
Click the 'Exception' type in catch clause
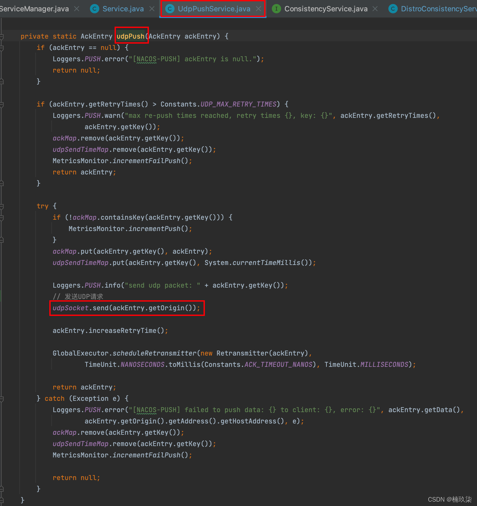91,398
